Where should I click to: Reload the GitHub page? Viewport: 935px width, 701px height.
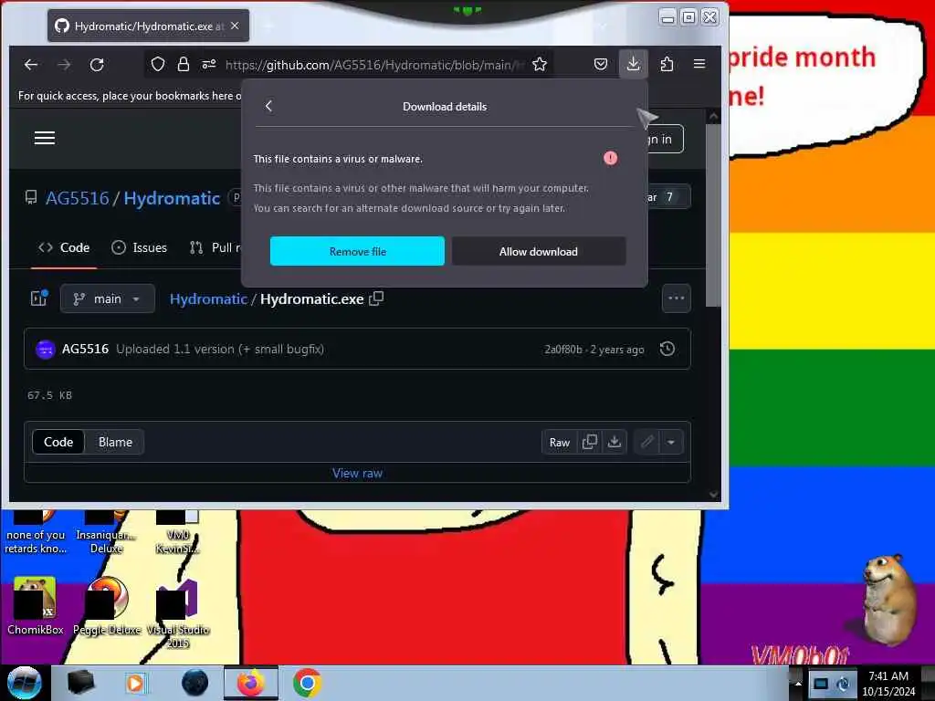click(97, 65)
